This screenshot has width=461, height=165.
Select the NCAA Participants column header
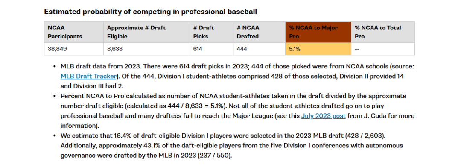click(x=73, y=32)
